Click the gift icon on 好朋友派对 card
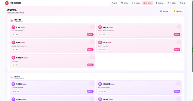The image size is (193, 101). tap(100, 84)
